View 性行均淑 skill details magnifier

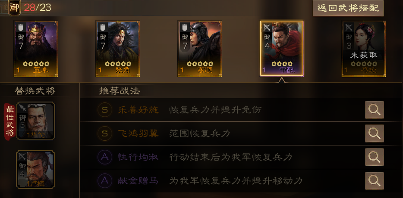pos(374,157)
